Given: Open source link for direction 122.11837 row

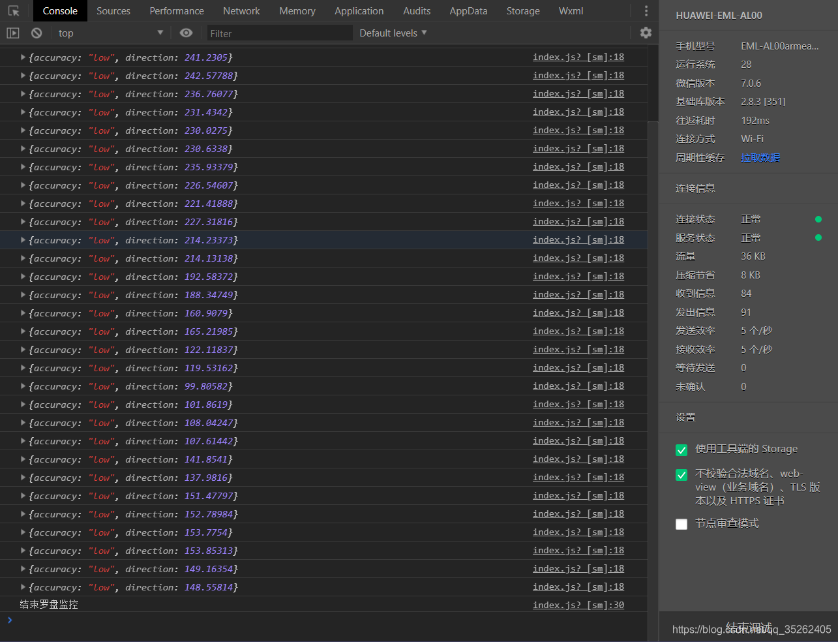Looking at the screenshot, I should point(578,349).
